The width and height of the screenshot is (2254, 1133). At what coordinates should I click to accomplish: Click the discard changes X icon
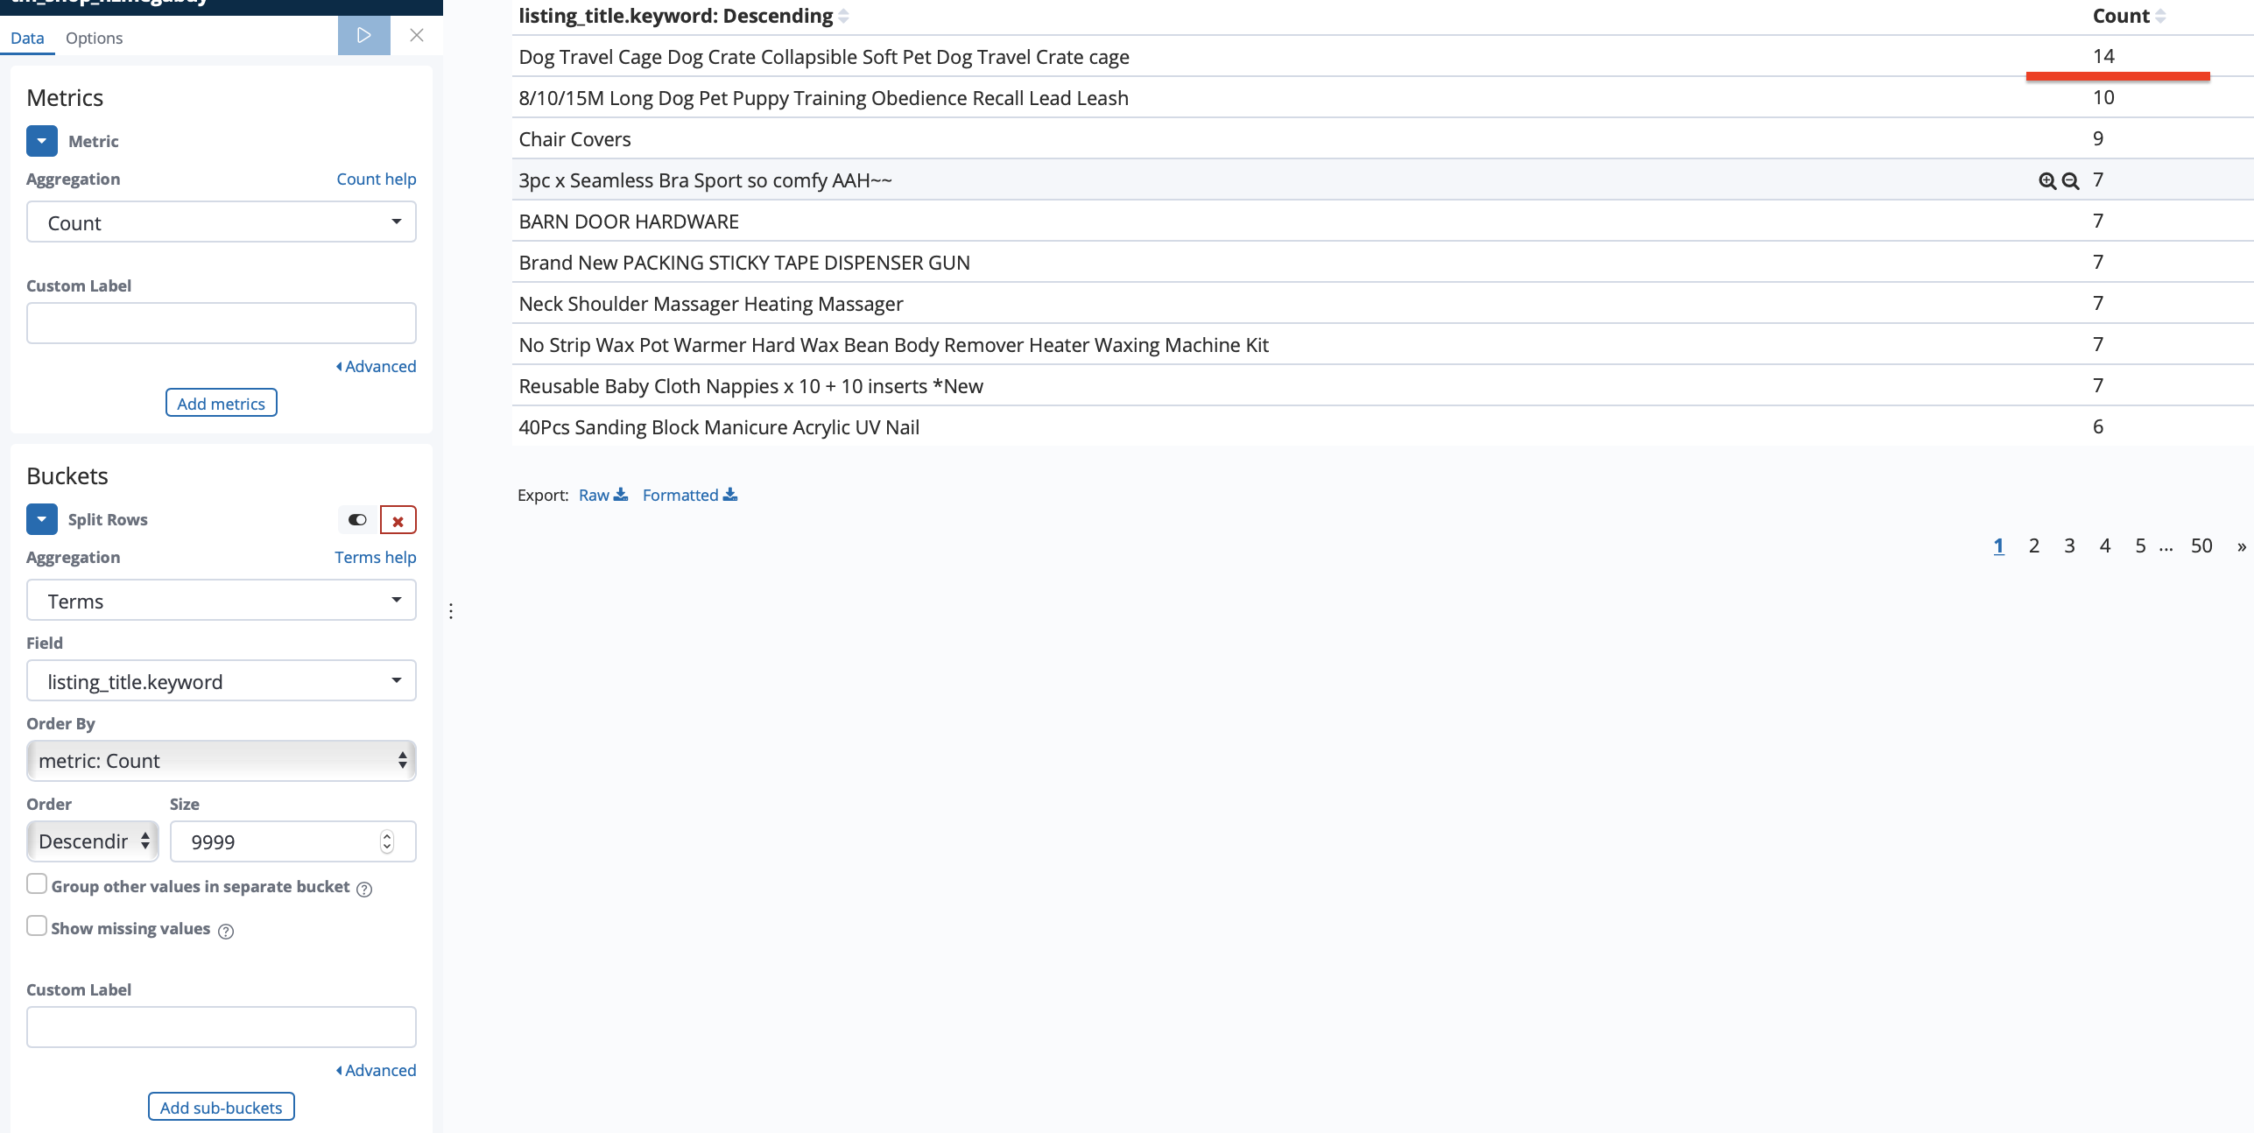[417, 36]
